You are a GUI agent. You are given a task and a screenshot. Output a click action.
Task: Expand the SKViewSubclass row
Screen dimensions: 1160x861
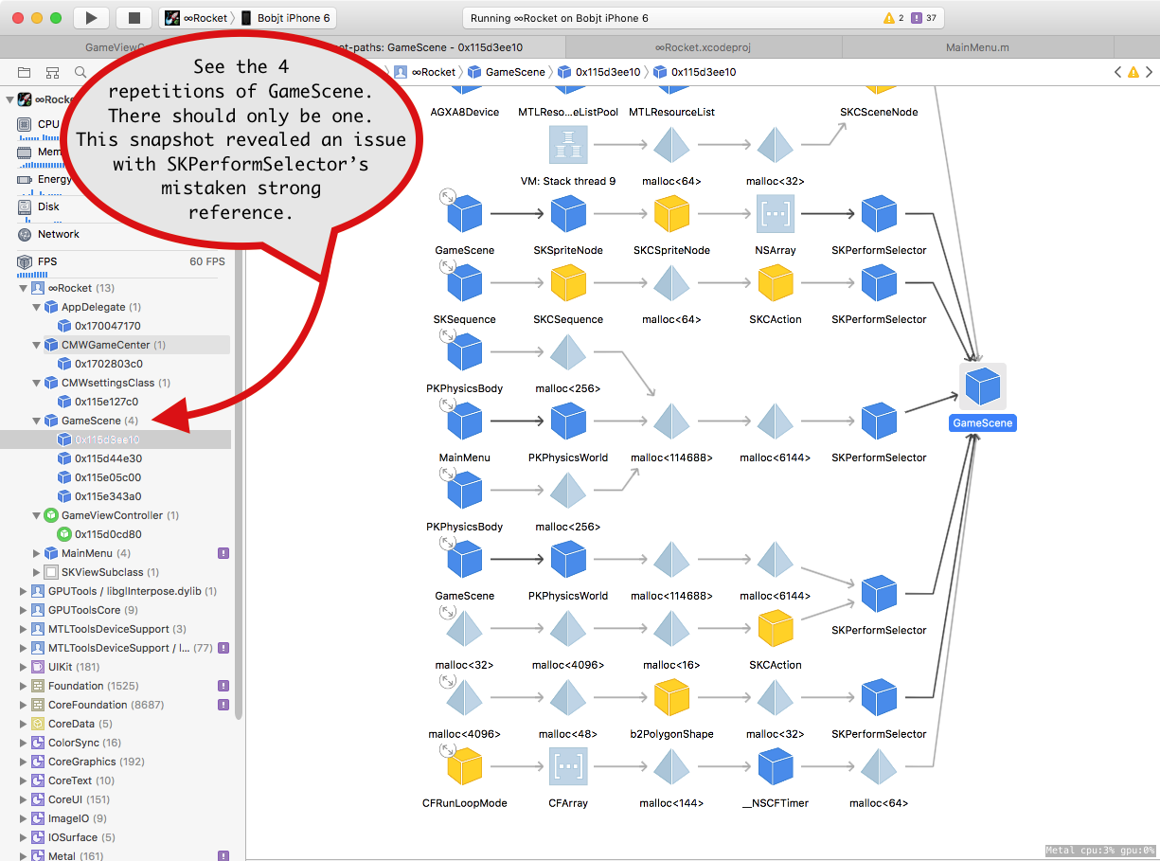(x=37, y=572)
